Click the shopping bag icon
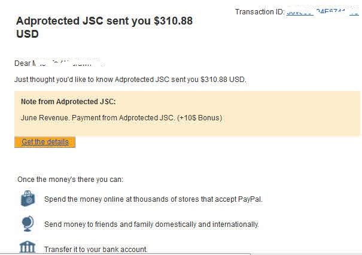 (28, 198)
